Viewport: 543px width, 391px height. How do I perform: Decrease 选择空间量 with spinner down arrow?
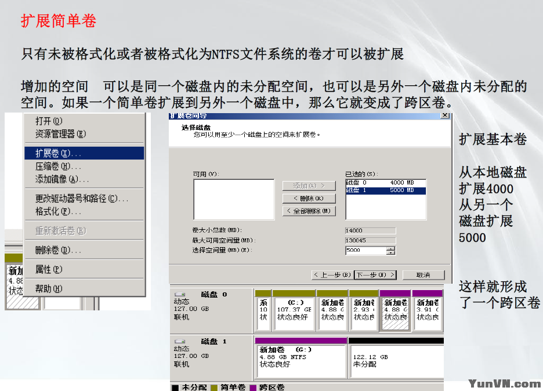(390, 253)
